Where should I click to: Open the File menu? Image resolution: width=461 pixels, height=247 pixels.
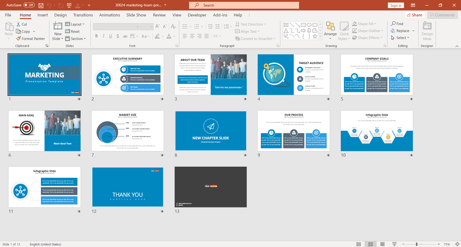click(8, 15)
